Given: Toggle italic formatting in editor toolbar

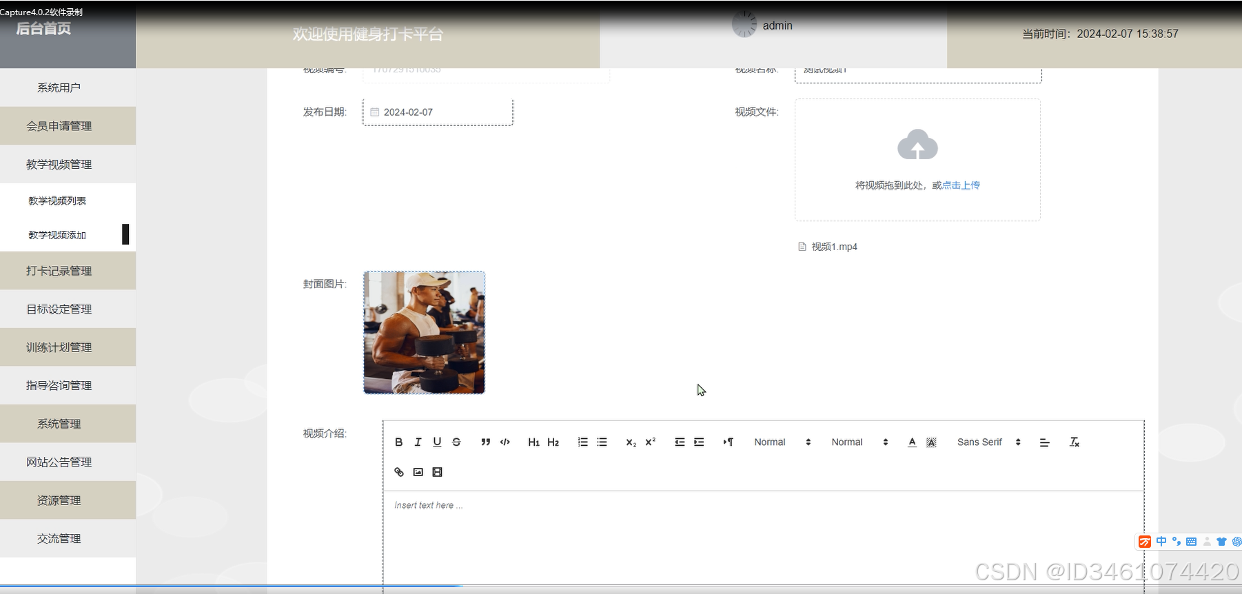Looking at the screenshot, I should pyautogui.click(x=418, y=442).
